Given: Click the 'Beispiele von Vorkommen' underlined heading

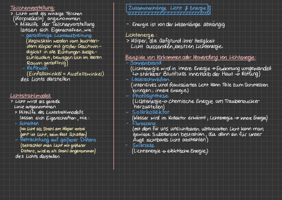Looking at the screenshot, I should [190, 57].
